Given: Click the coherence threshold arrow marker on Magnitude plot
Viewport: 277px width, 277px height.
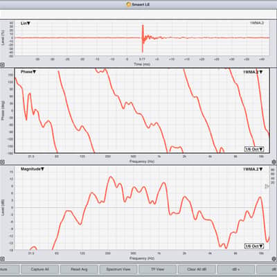Looking at the screenshot, I should click(x=267, y=186).
